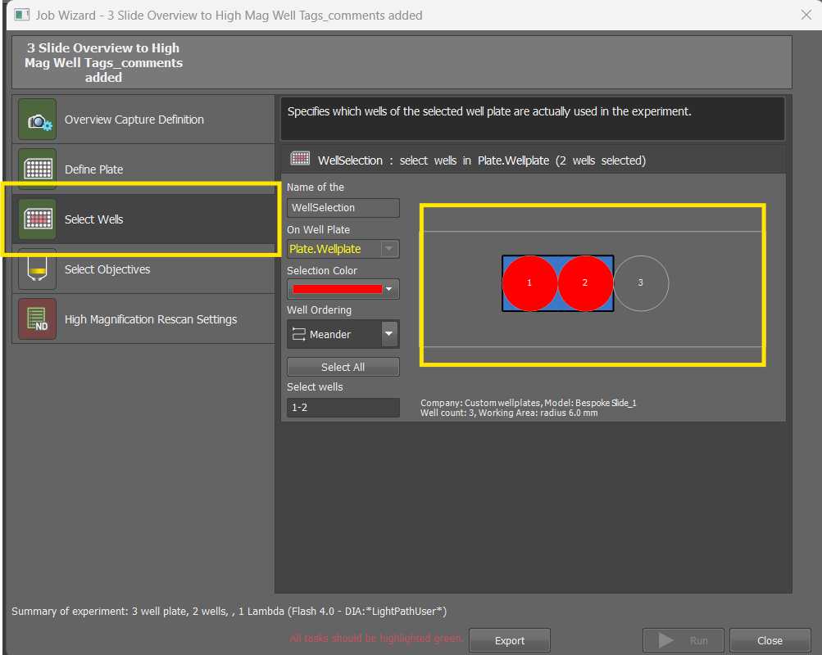Click the Export button
The height and width of the screenshot is (655, 822).
click(x=510, y=640)
